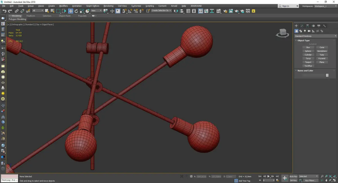Click the Key Filters button
This screenshot has width=338, height=183.
(310, 180)
